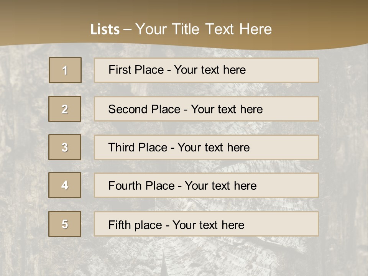Select the words 'Fourth Place' in list
Image resolution: width=368 pixels, height=276 pixels.
141,186
